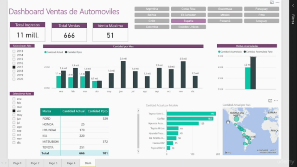Switch to Page 3 tab

[x=53, y=163]
